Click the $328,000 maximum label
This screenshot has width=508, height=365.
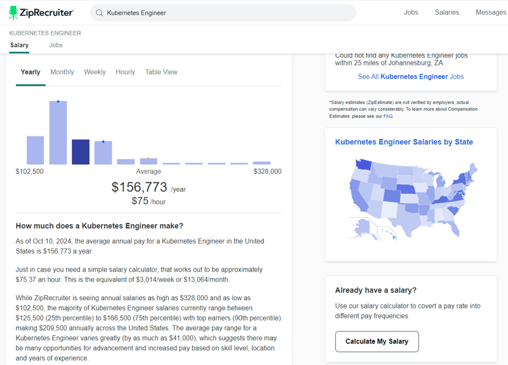coord(267,171)
